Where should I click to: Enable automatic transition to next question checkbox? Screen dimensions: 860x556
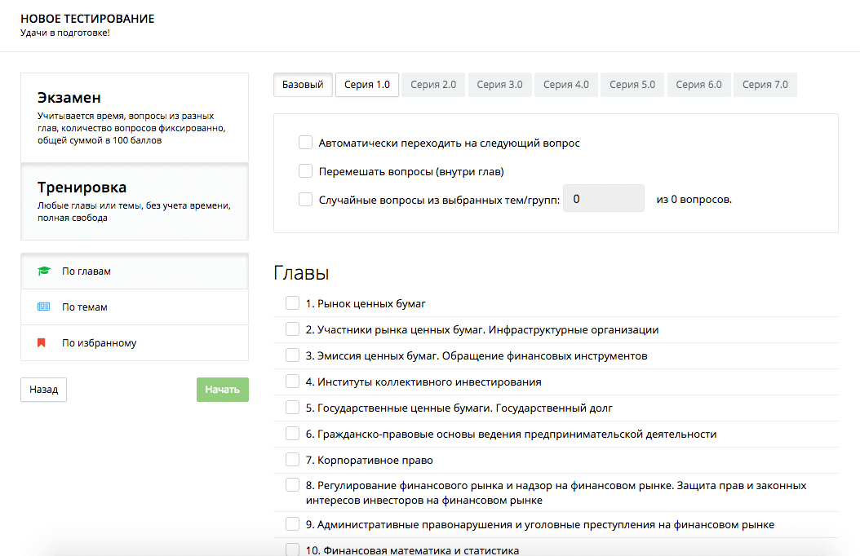click(306, 143)
